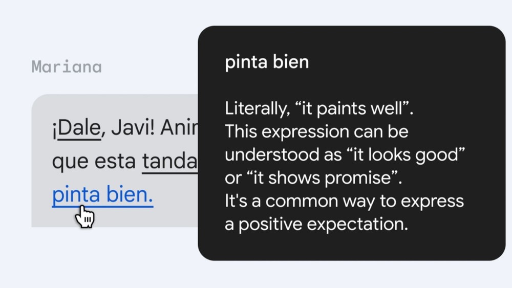Click the sender name Mariana
This screenshot has height=288, width=512.
(x=67, y=67)
